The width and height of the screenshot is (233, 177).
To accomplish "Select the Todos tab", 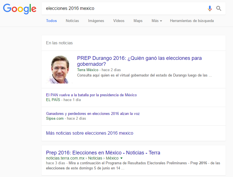I will (x=51, y=21).
